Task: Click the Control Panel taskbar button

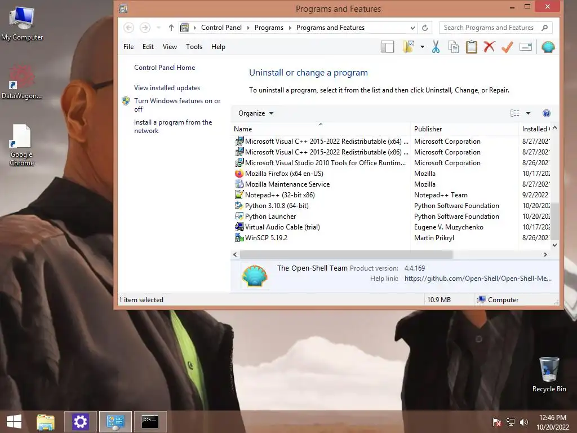Action: [x=116, y=422]
